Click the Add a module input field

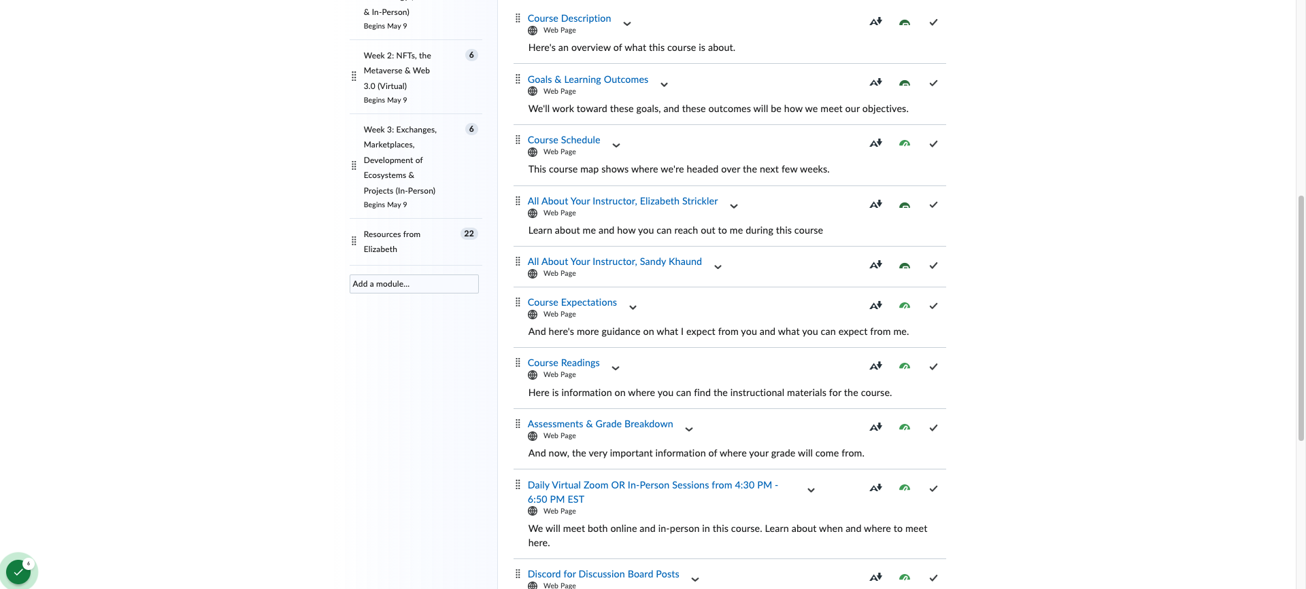[x=414, y=284]
